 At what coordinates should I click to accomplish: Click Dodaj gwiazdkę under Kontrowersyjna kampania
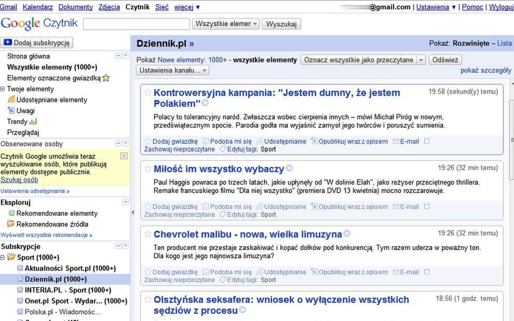pyautogui.click(x=171, y=142)
